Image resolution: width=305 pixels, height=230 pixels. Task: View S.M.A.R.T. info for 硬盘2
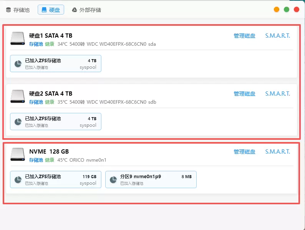(x=277, y=94)
